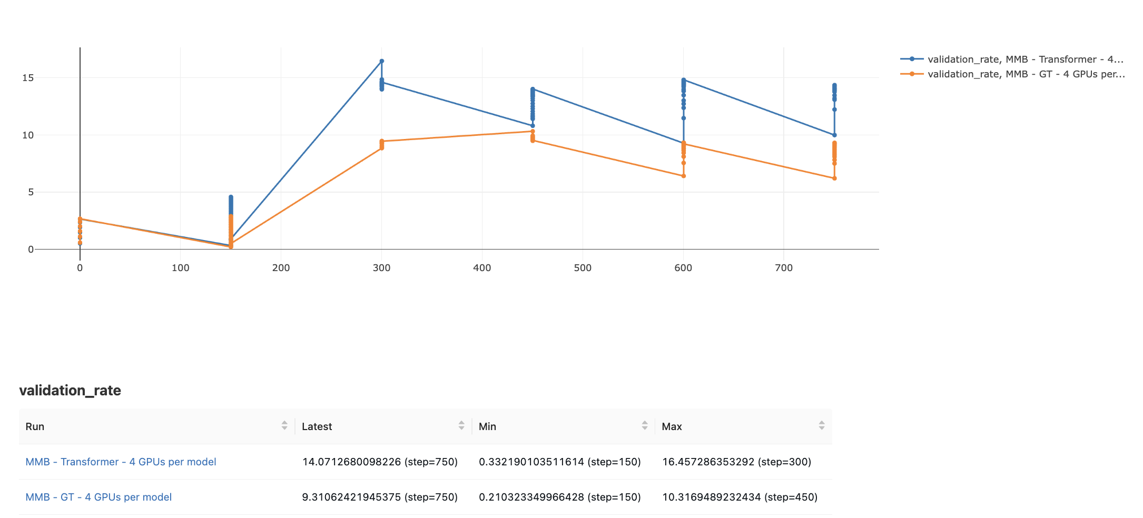Click x-axis label 500
The image size is (1143, 518).
583,267
